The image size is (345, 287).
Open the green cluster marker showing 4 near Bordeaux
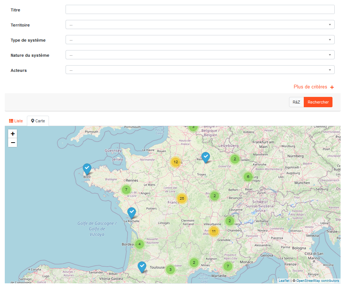[x=139, y=244]
